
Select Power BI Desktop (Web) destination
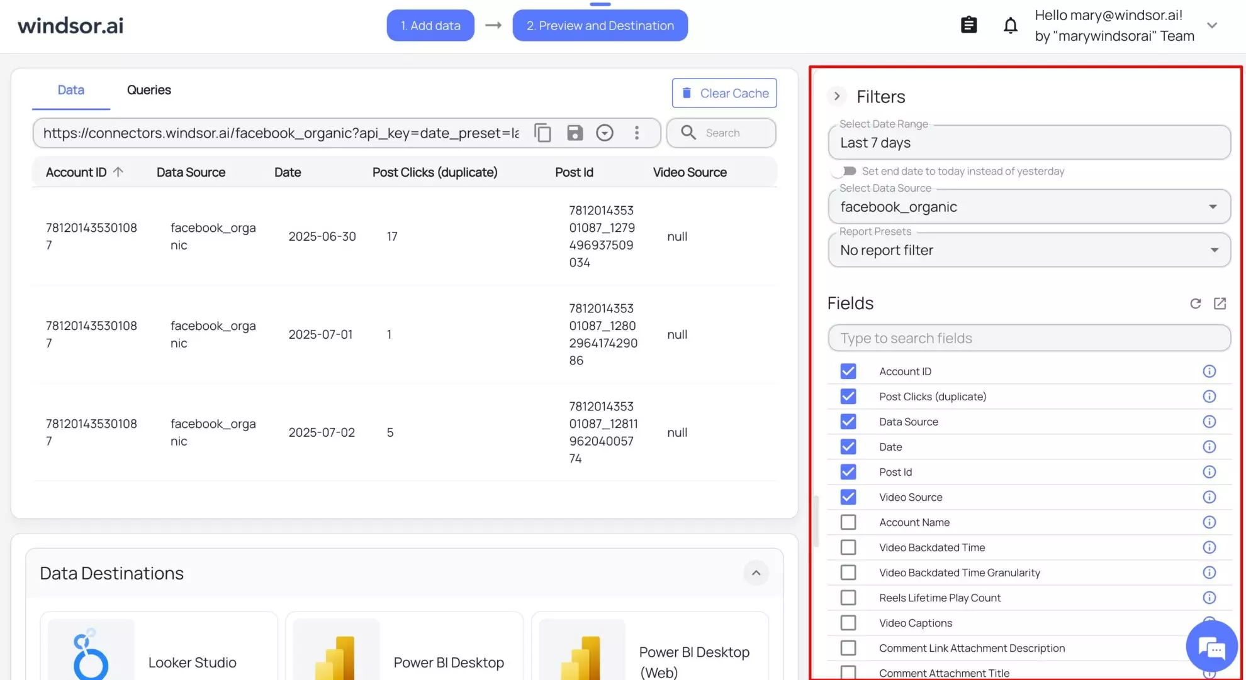click(x=649, y=647)
